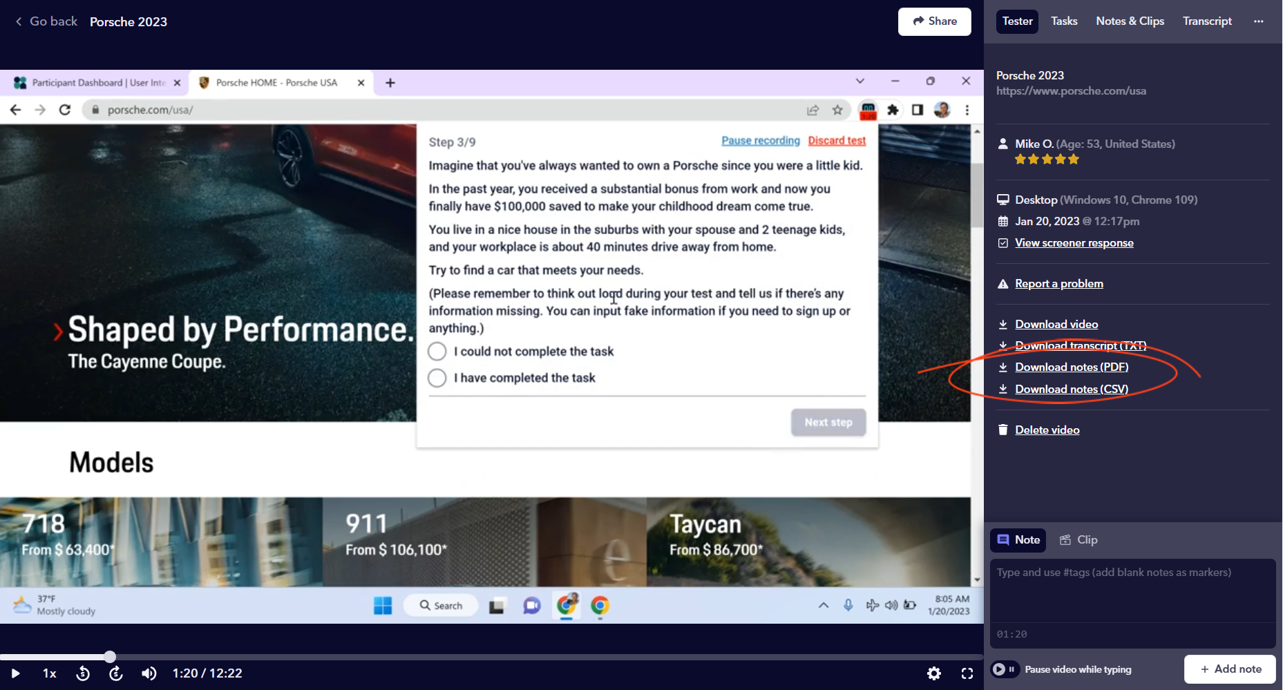Download notes as PDF

click(x=1071, y=367)
